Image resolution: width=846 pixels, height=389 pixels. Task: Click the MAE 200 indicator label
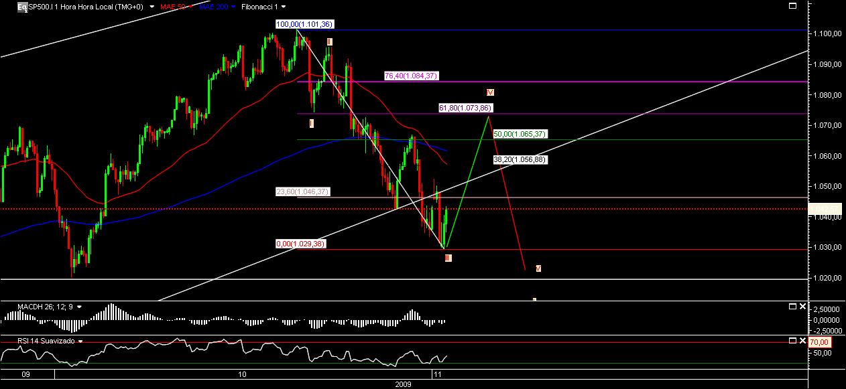[x=214, y=7]
